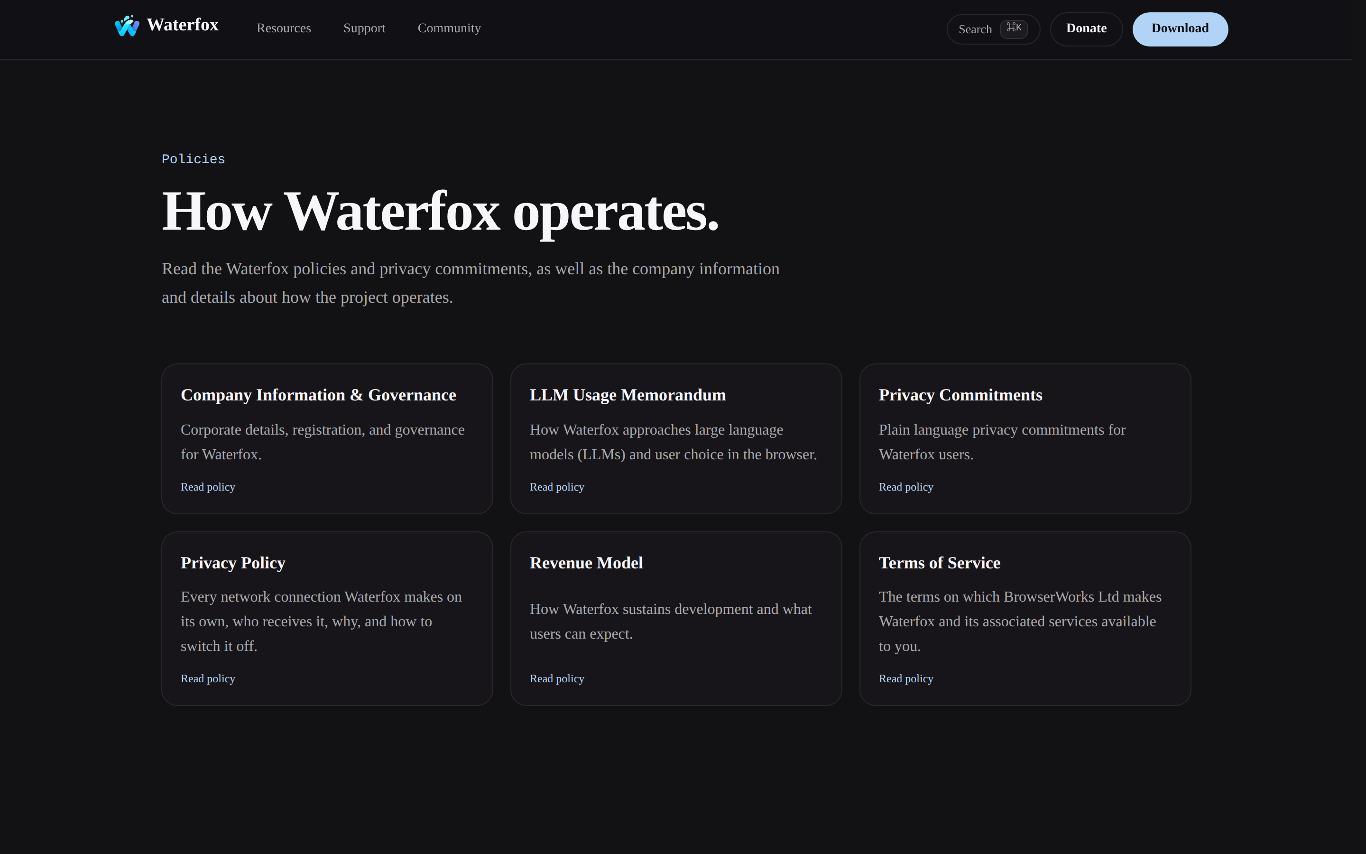Click 'Plain language privacy commitments' description
This screenshot has width=1366, height=854.
1002,442
